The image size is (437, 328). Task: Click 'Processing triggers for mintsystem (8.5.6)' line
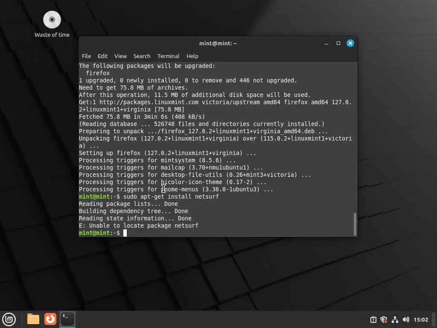[157, 161]
